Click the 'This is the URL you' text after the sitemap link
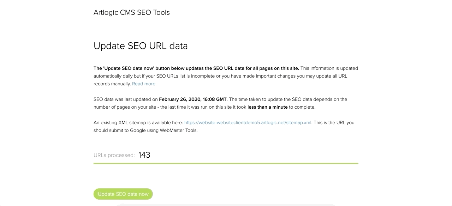The image size is (452, 206). 334,123
